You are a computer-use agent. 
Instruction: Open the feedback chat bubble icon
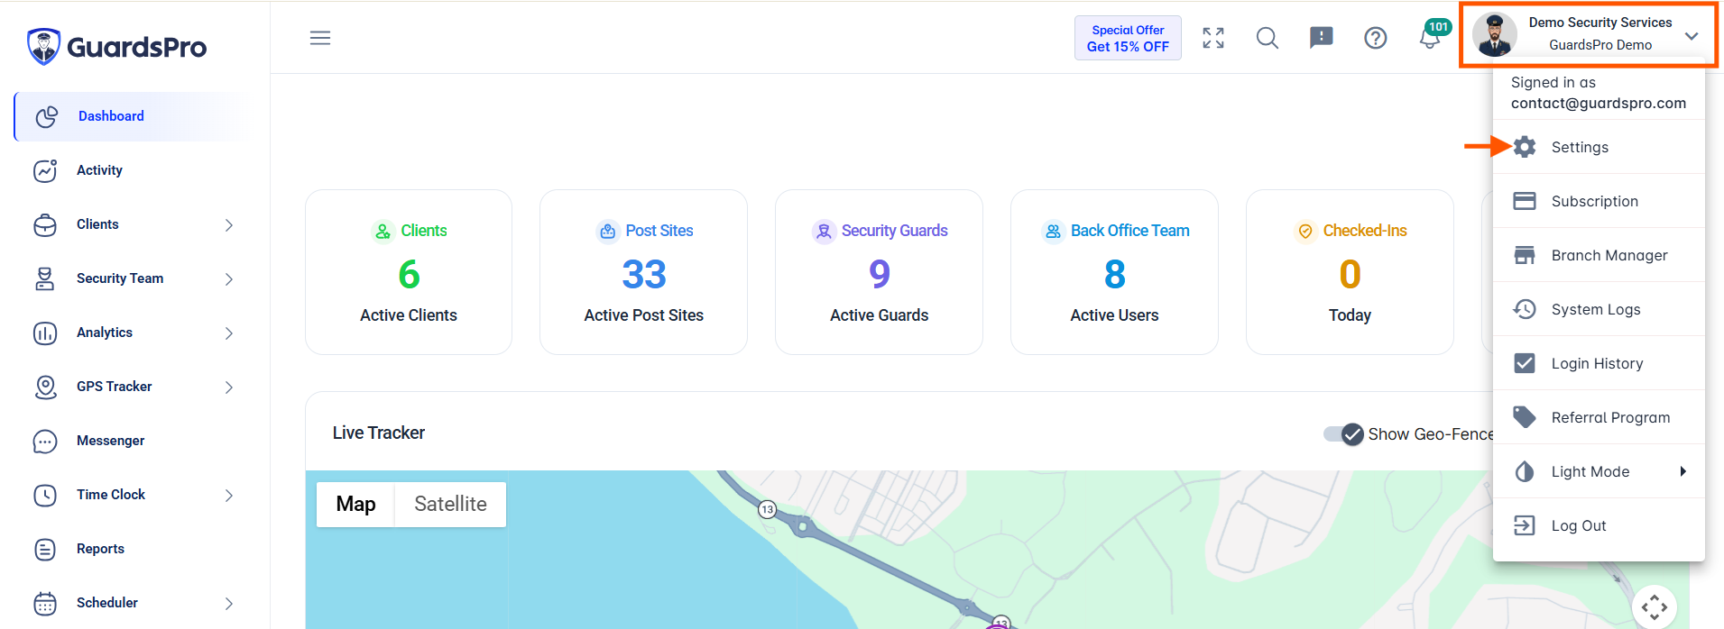coord(1322,38)
